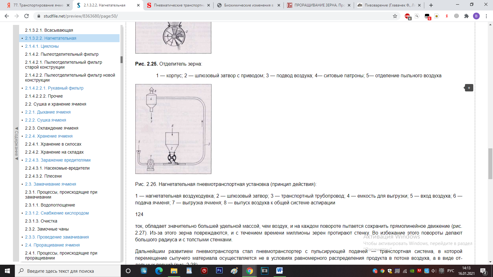493x277 pixels.
Task: Switch to the Пневматические транспортные tab
Action: pyautogui.click(x=179, y=5)
